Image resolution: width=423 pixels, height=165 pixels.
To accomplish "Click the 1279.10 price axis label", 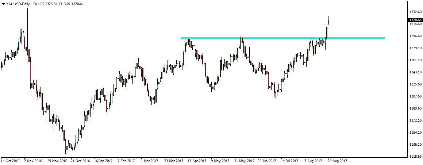I will tap(415, 48).
